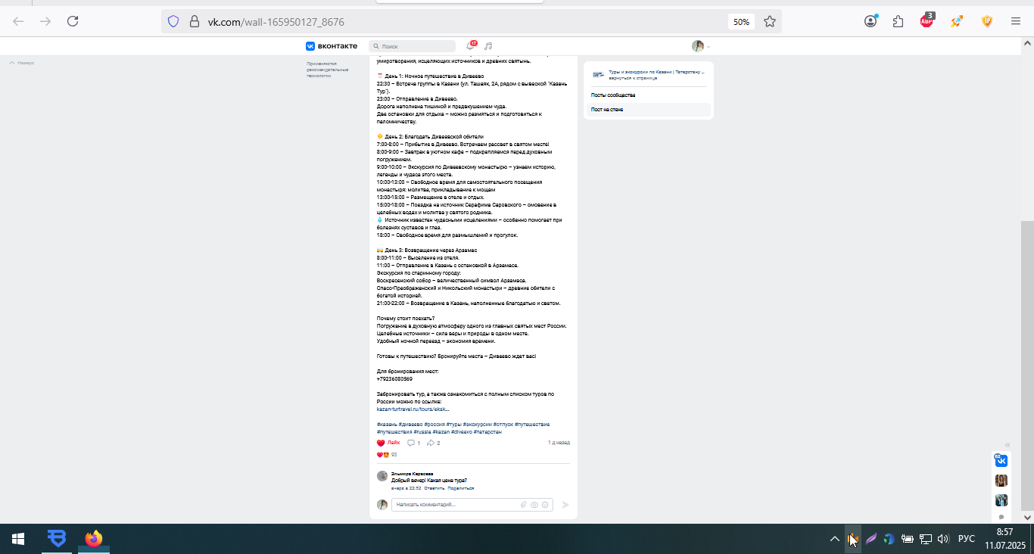Viewport: 1034px width, 554px height.
Task: Open the Windows Start menu
Action: pos(18,539)
